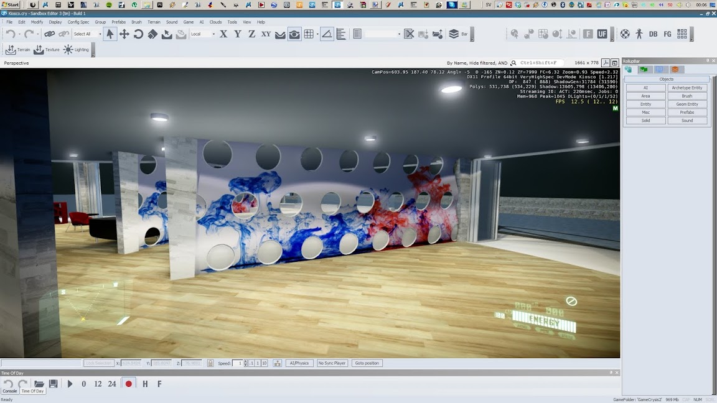The width and height of the screenshot is (717, 403).
Task: Open the FG Flow Graph editor
Action: click(x=667, y=34)
